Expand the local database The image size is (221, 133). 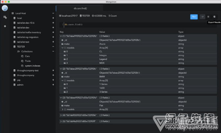(53, 18)
